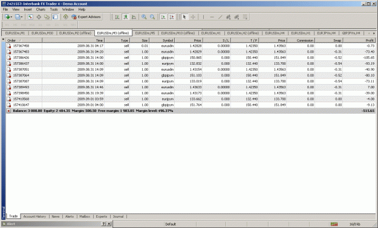Toggle the Data Window icon
Image resolution: width=378 pixels, height=228 pixels.
click(39, 17)
